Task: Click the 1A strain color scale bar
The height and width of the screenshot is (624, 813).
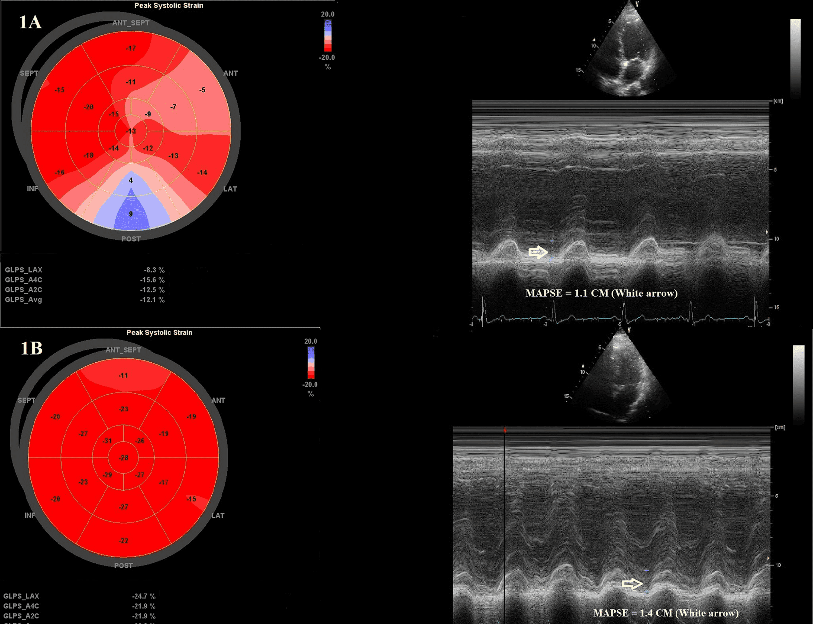Action: pyautogui.click(x=328, y=36)
